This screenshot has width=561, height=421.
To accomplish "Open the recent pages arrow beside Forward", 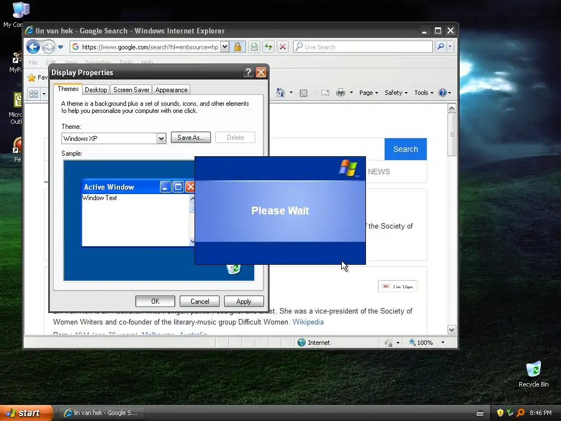I will coord(60,47).
